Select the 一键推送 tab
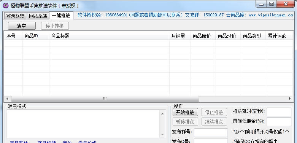 tap(61, 16)
